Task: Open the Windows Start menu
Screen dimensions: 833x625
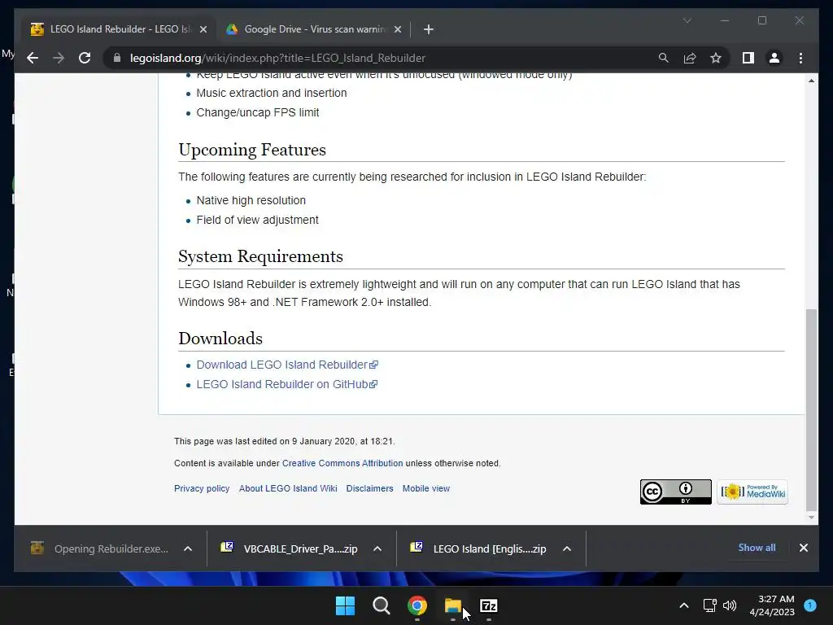Action: coord(345,605)
